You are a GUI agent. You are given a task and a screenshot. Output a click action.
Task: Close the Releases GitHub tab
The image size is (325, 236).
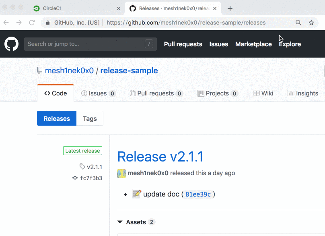pyautogui.click(x=215, y=8)
